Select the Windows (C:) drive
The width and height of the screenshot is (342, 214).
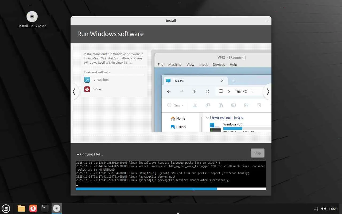pyautogui.click(x=233, y=124)
